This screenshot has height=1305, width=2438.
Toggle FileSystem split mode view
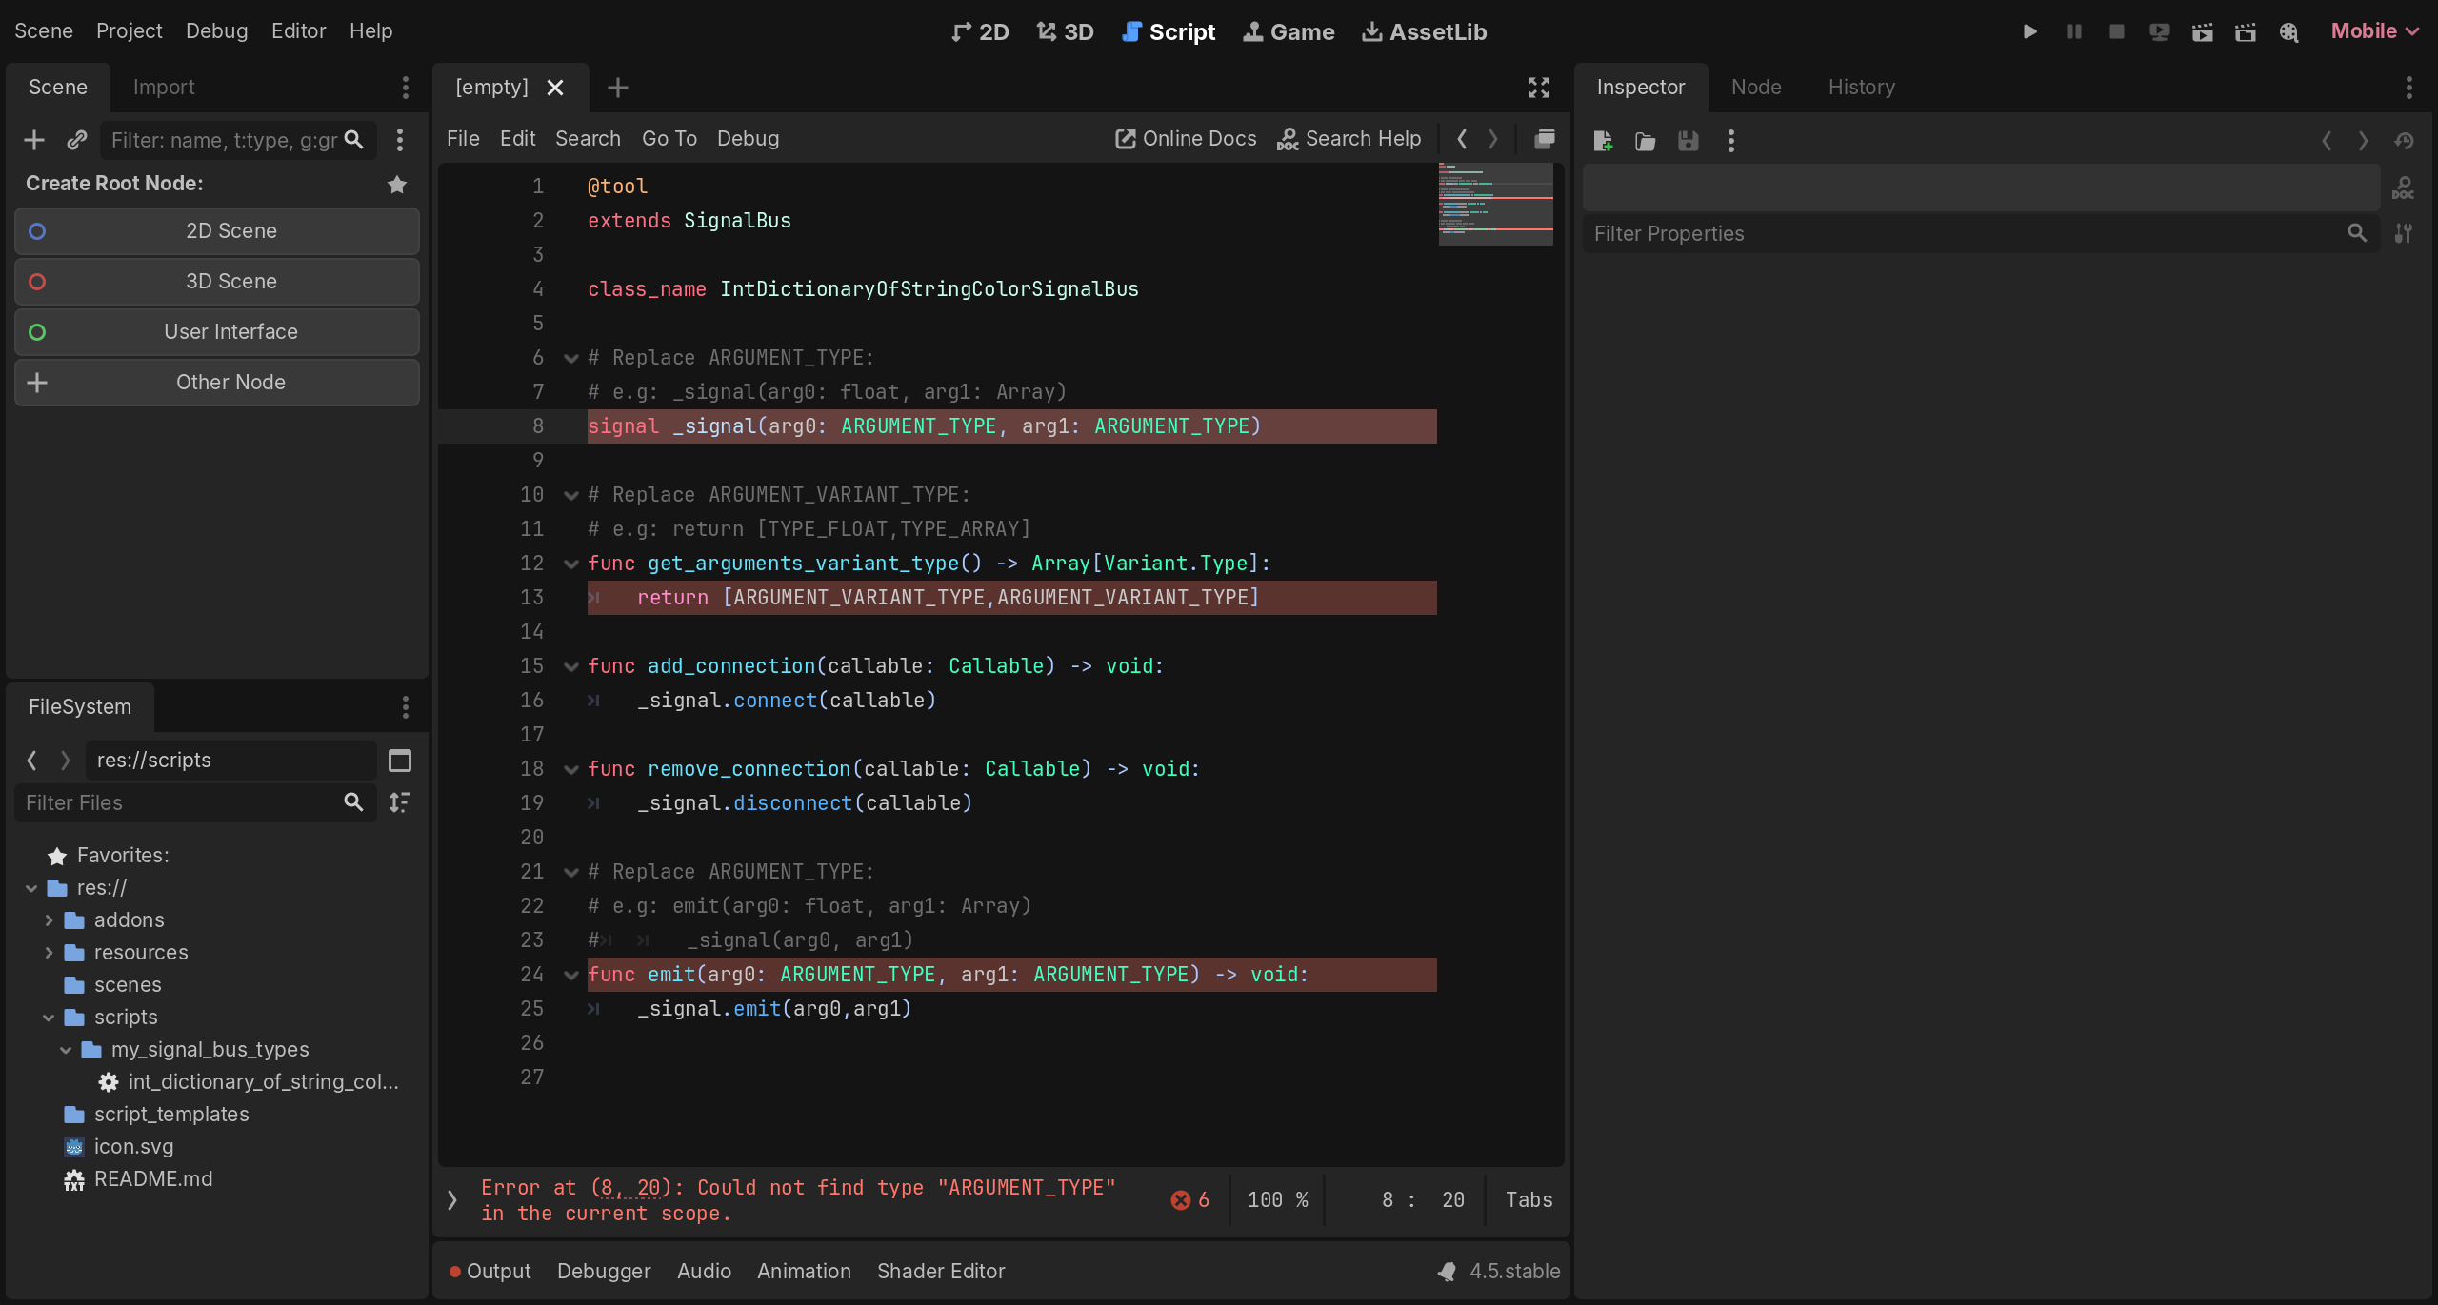(x=400, y=761)
